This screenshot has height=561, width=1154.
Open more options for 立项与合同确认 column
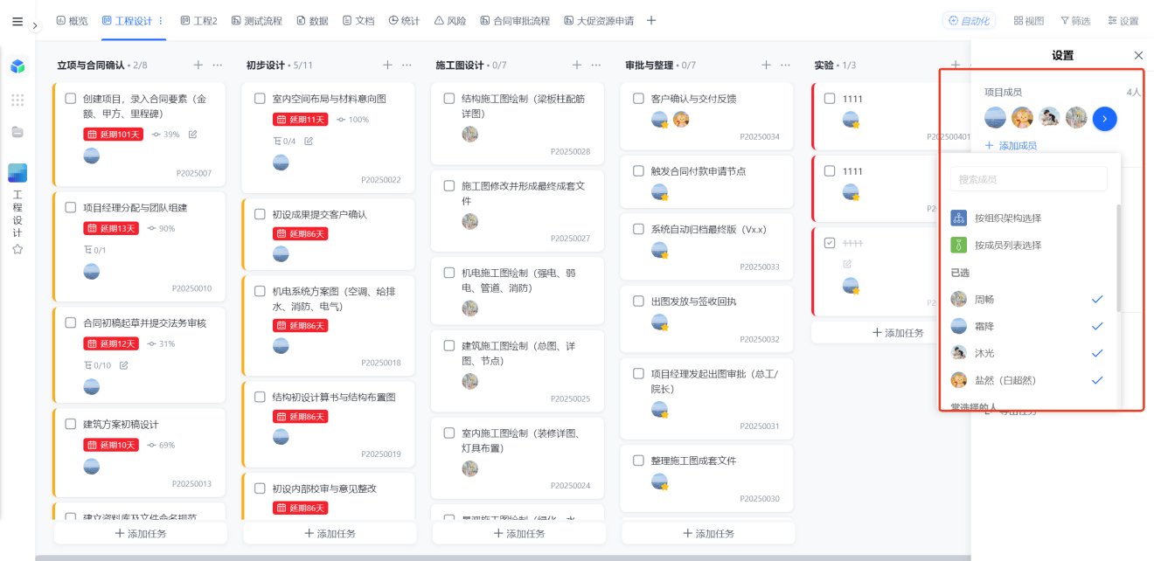point(218,65)
